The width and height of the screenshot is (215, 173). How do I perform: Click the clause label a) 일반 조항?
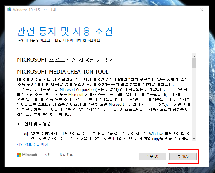[x=37, y=134]
